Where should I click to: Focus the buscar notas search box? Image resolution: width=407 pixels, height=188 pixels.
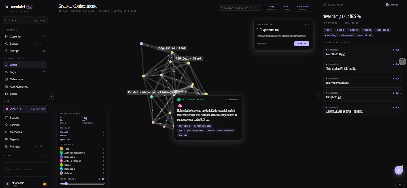pos(240,8)
